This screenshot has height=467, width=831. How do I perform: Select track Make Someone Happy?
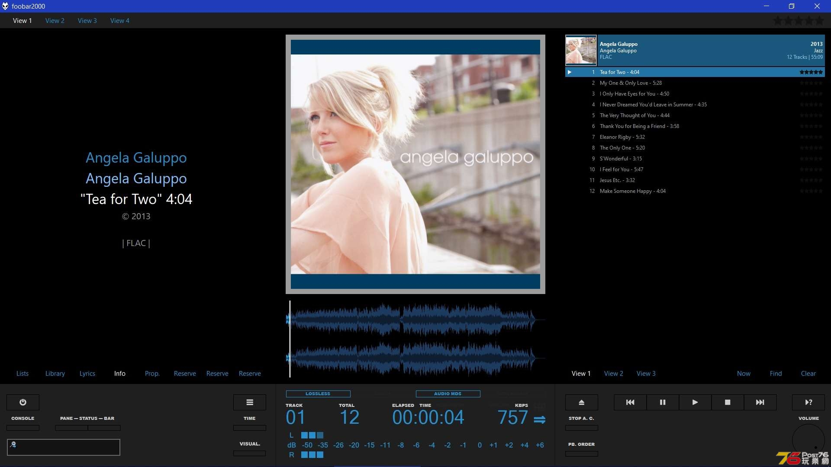tap(695, 191)
